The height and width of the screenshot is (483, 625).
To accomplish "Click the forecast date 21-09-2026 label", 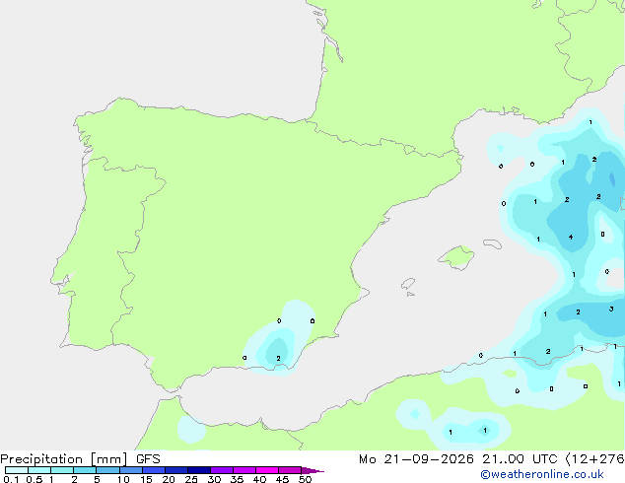I will click(x=429, y=459).
